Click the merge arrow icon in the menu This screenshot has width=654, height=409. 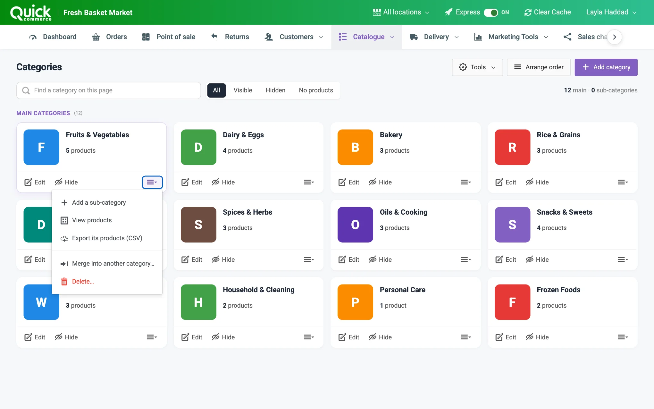point(64,264)
